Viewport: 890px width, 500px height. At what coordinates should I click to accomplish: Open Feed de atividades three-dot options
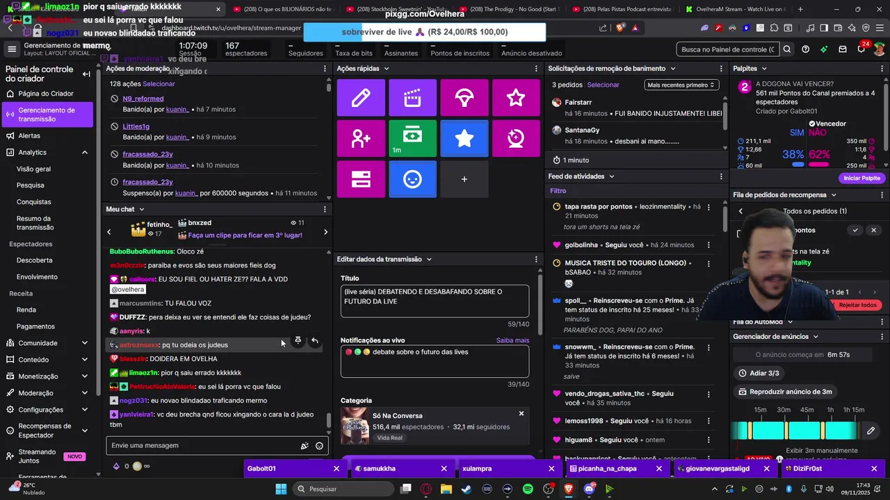(x=721, y=176)
